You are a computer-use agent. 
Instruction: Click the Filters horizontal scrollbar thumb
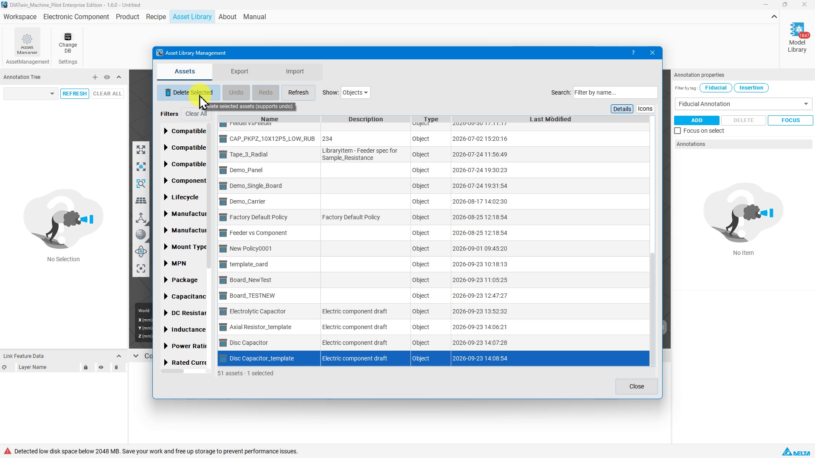[x=172, y=371]
